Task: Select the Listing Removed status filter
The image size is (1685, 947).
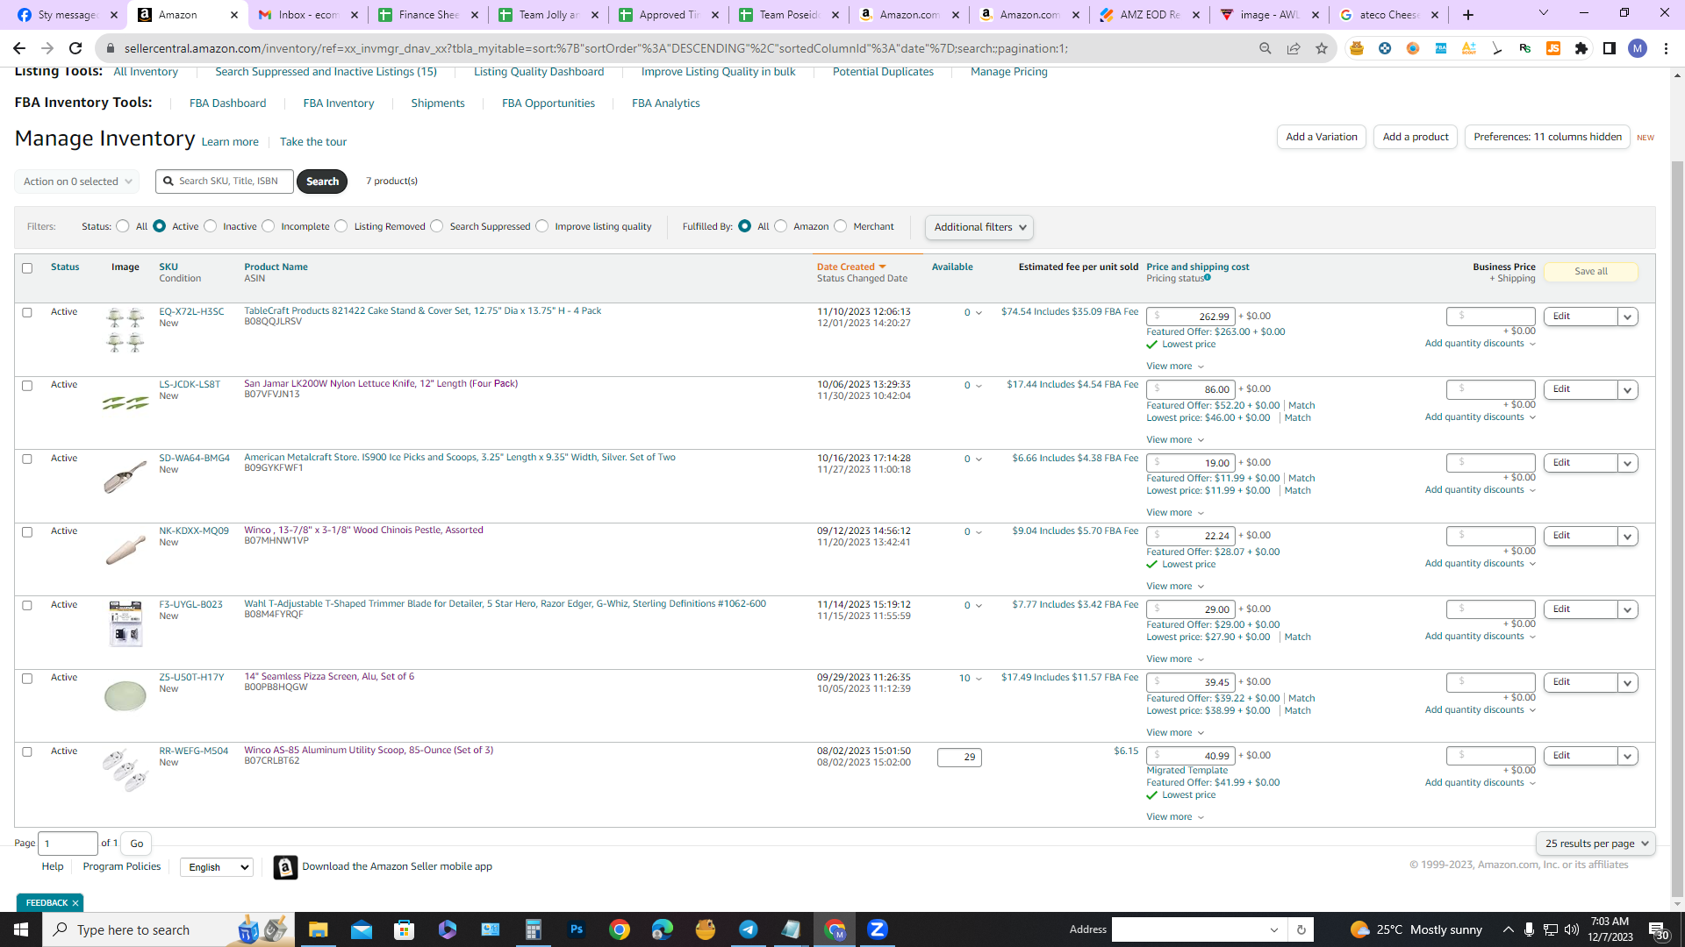Action: [x=341, y=226]
